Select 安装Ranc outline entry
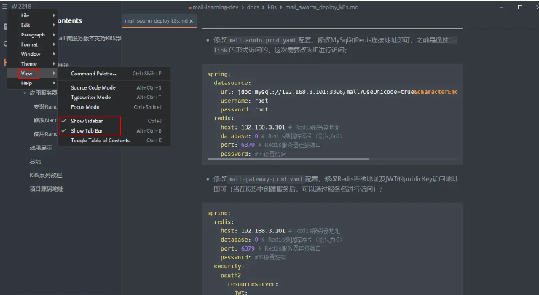Screen dimensions: 539x295 pyautogui.click(x=45, y=107)
